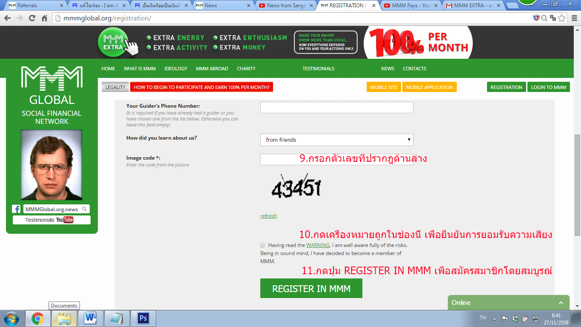The image size is (581, 327).
Task: Click the network tray icon
Action: pyautogui.click(x=535, y=318)
